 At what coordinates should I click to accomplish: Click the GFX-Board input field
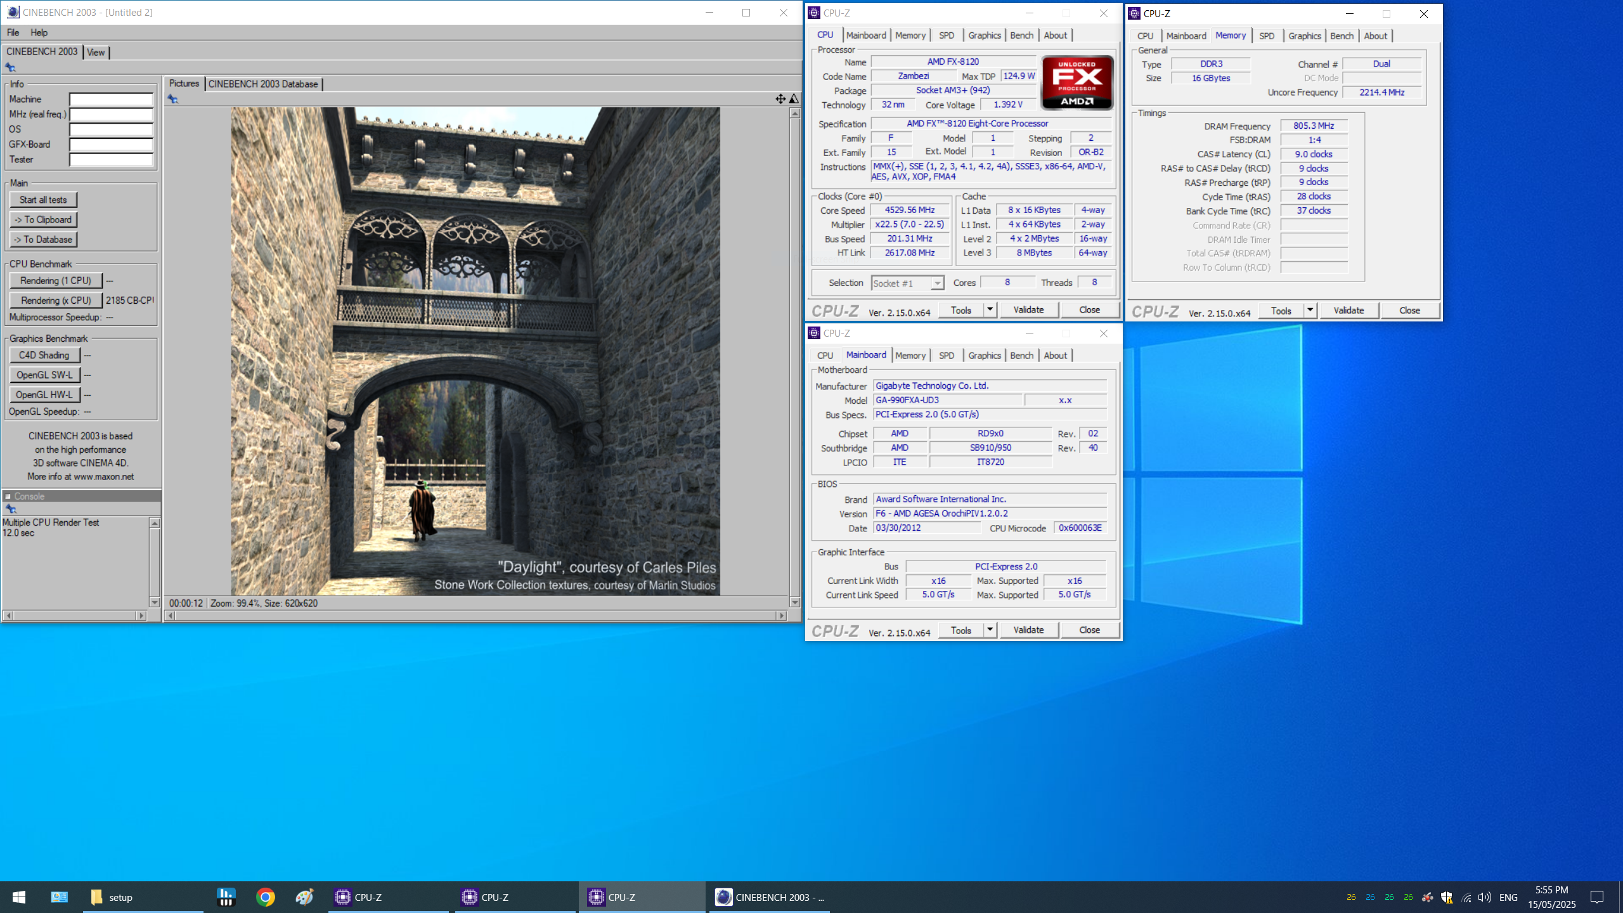tap(111, 145)
